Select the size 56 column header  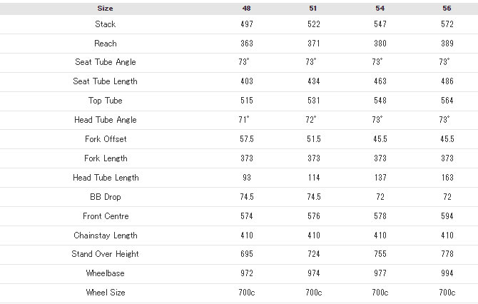pos(447,9)
